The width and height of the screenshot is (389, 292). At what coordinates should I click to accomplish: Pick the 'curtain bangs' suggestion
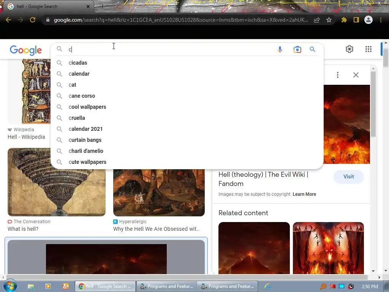click(187, 140)
